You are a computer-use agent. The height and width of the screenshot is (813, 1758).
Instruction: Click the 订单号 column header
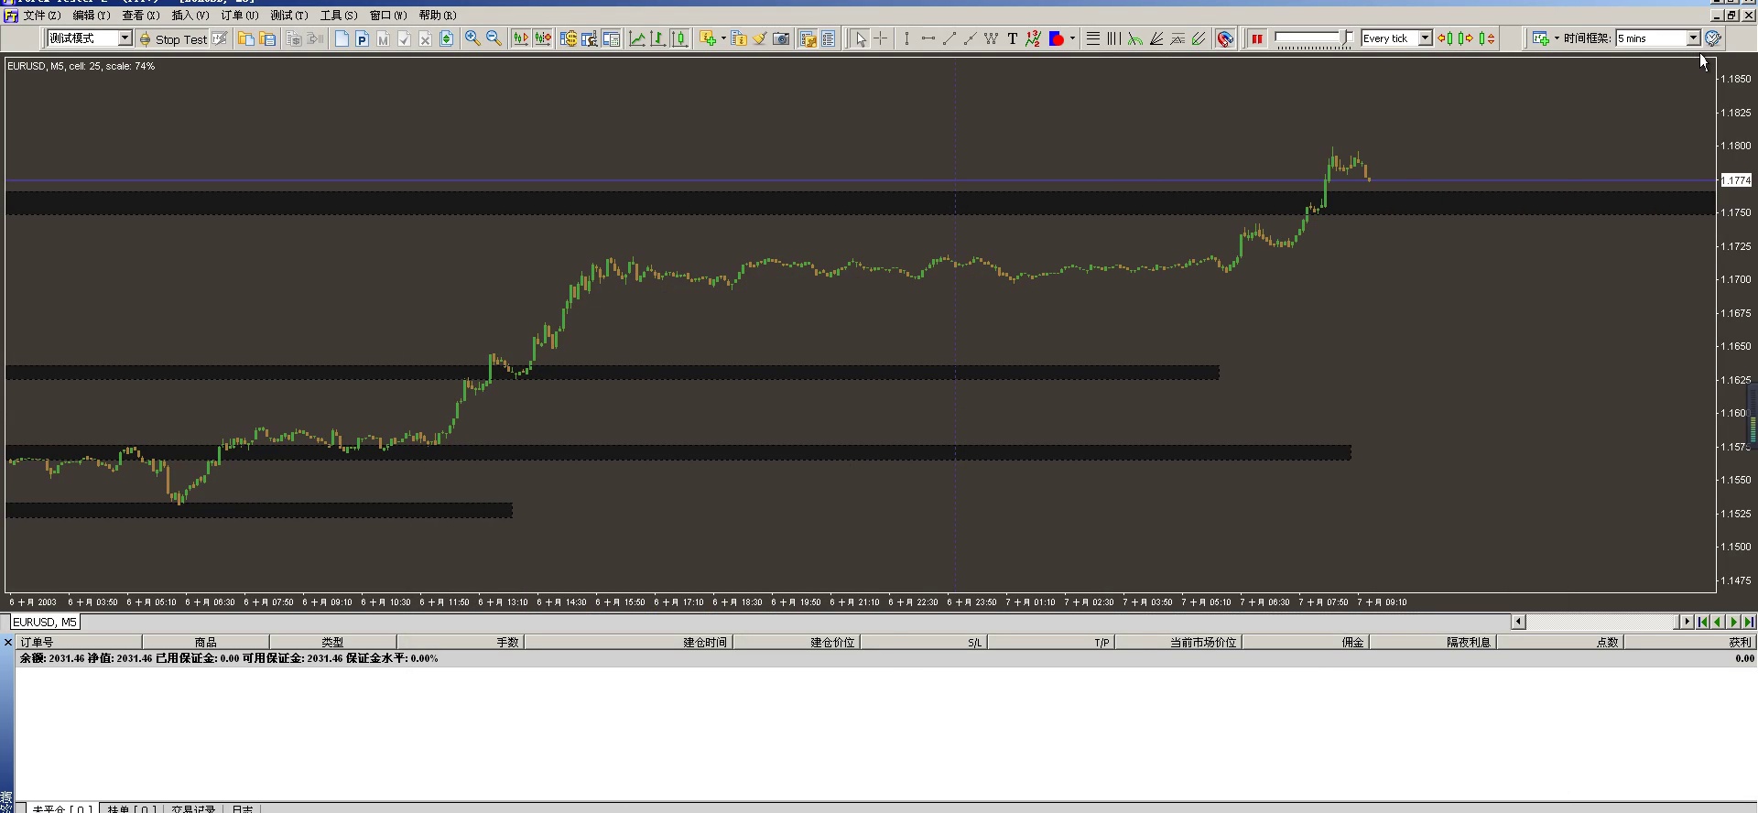point(79,643)
